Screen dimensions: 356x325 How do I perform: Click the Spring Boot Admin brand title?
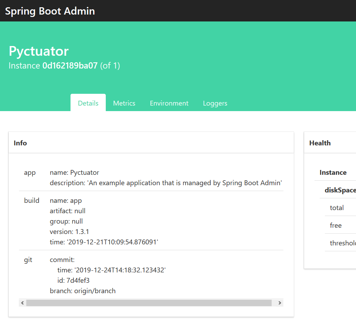pyautogui.click(x=50, y=11)
